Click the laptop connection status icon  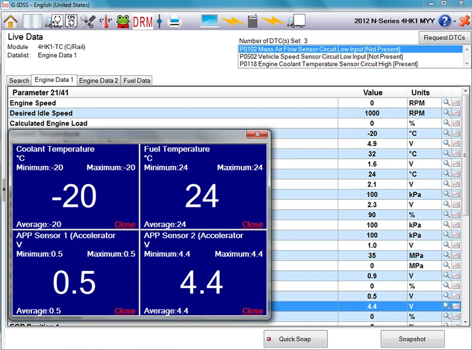(x=209, y=21)
